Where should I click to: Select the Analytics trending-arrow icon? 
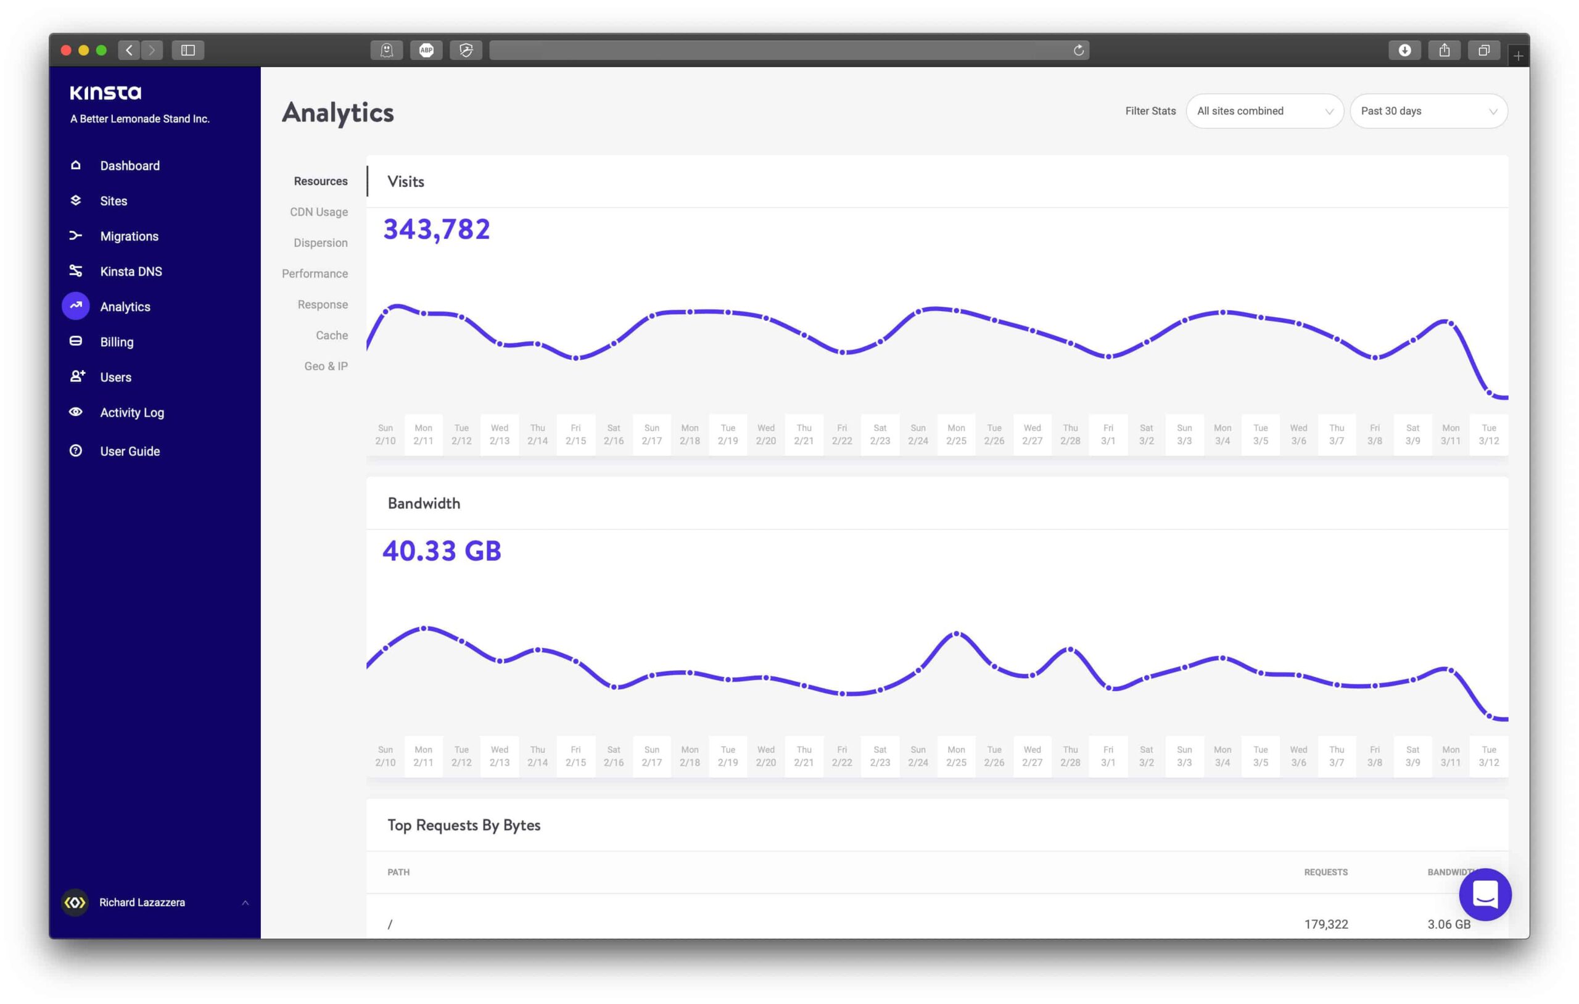(76, 306)
